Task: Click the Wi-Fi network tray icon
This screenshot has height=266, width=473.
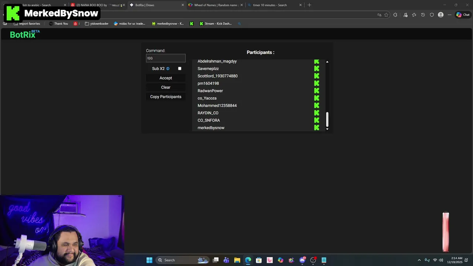Action: click(x=435, y=260)
